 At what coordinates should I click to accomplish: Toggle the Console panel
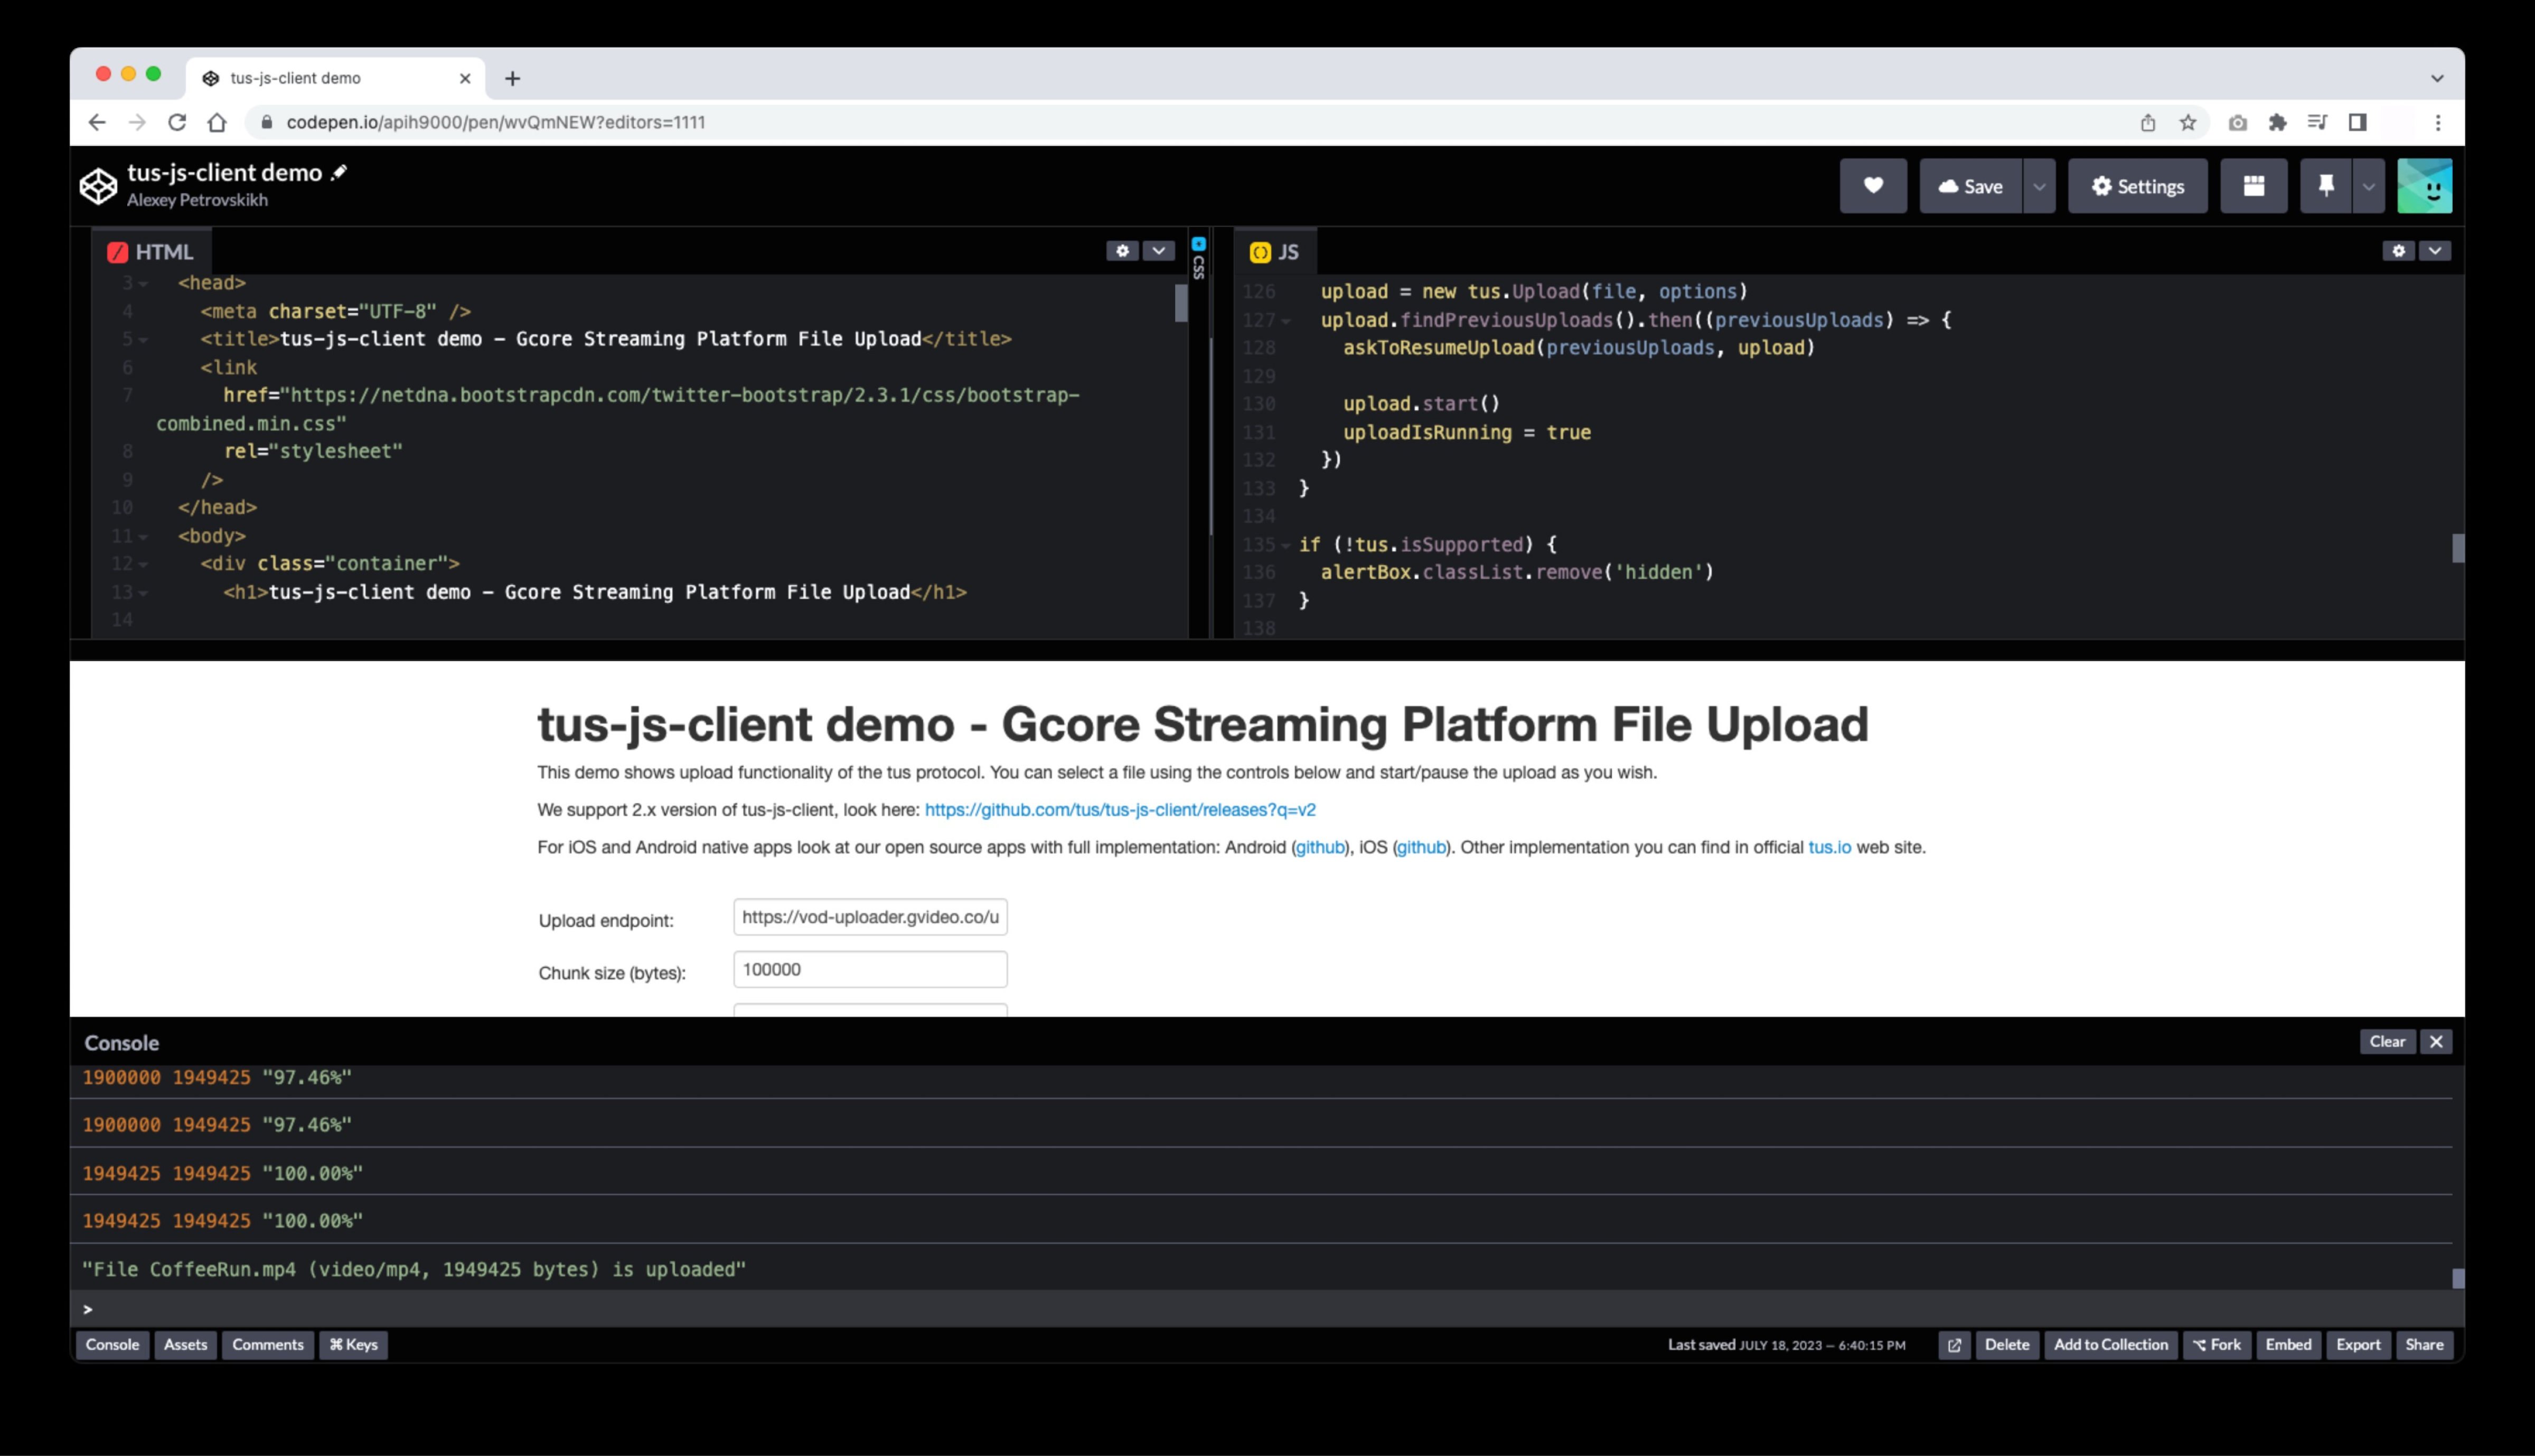(x=112, y=1345)
